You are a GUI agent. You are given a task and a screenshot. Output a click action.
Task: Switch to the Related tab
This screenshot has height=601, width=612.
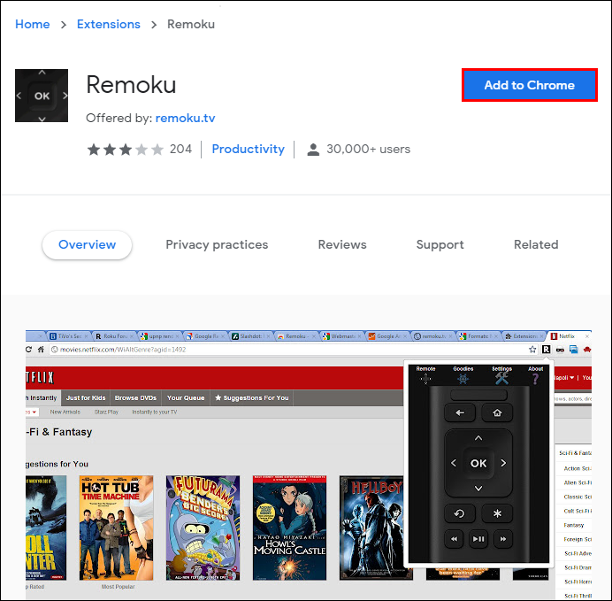[x=536, y=244]
